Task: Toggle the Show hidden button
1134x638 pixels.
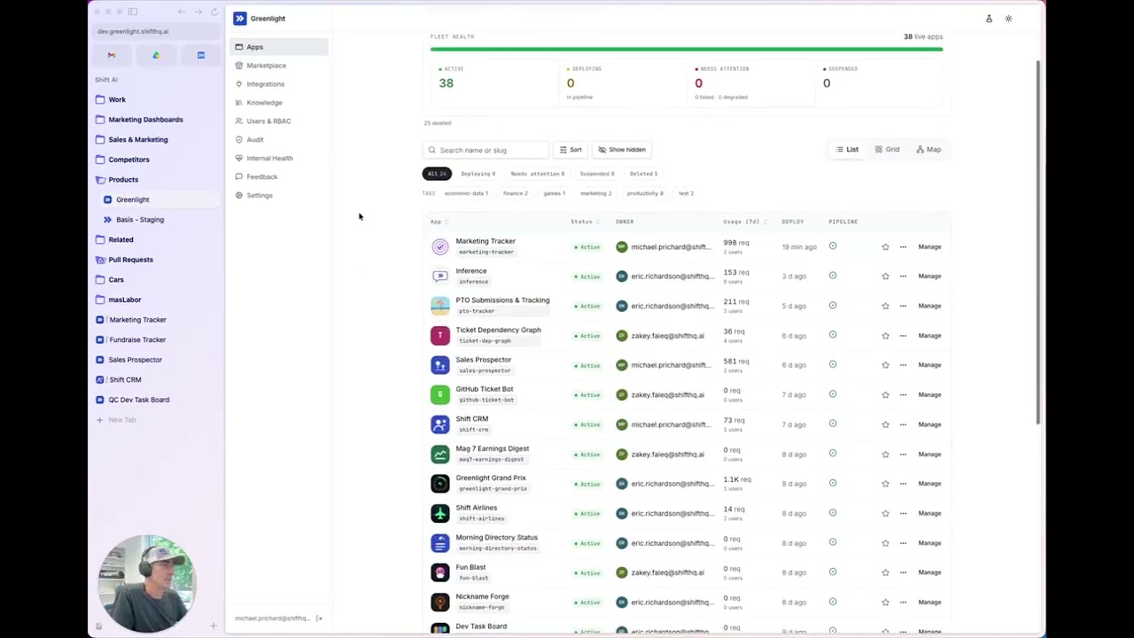Action: pyautogui.click(x=621, y=150)
